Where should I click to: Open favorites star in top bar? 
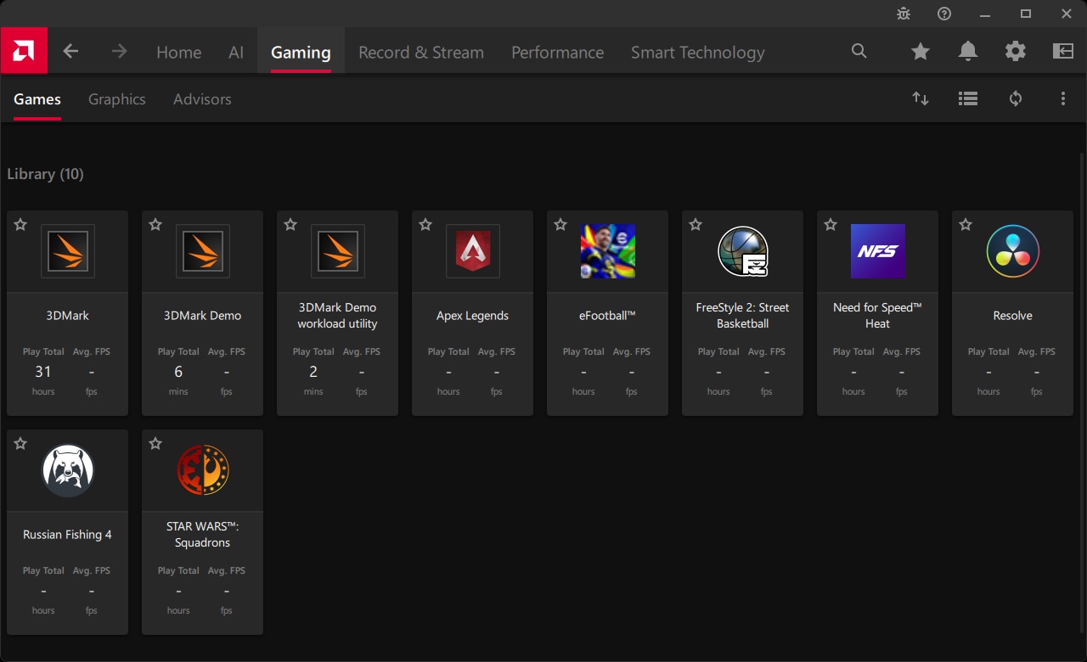click(x=920, y=52)
